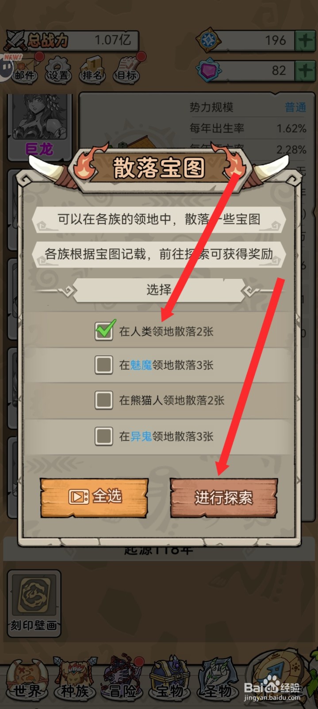
Task: Click the 进行探索 explore button
Action: 224,498
